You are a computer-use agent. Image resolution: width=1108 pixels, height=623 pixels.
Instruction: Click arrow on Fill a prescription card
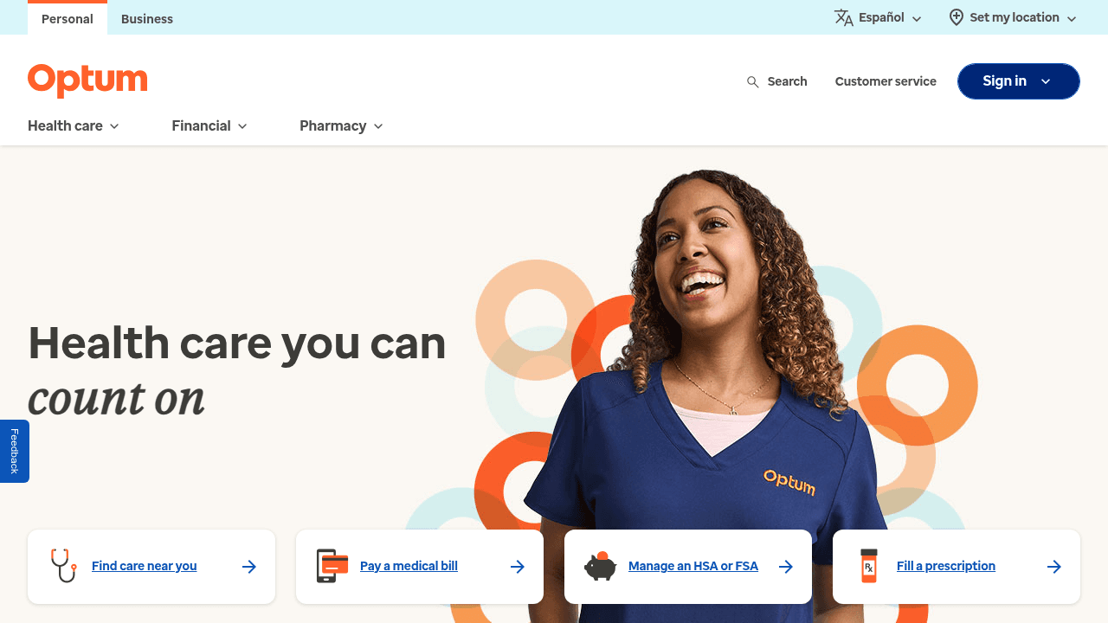click(x=1053, y=567)
